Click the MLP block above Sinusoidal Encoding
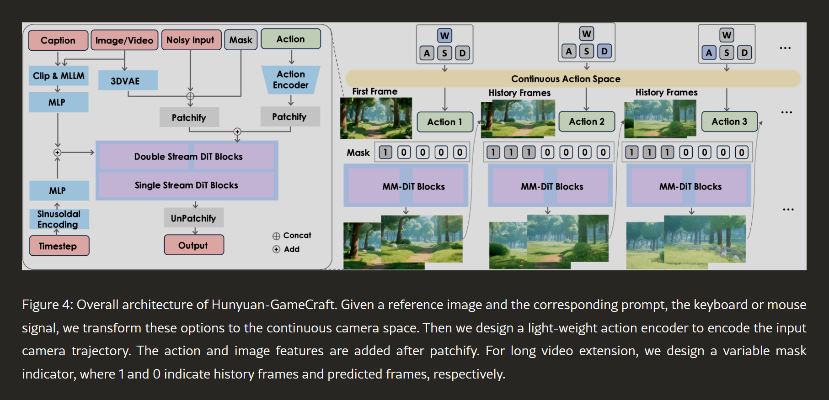 (x=59, y=190)
